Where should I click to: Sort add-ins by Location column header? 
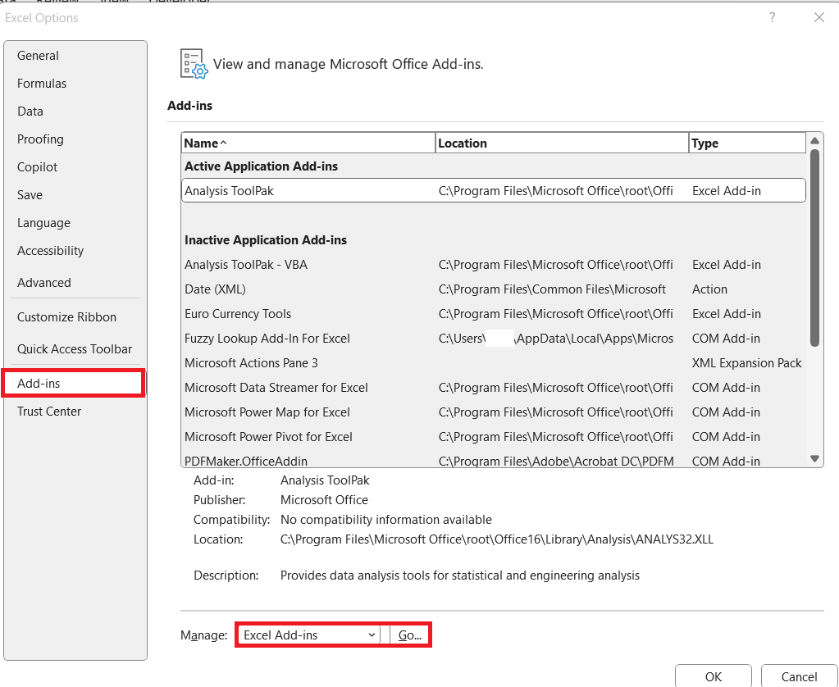pyautogui.click(x=562, y=143)
